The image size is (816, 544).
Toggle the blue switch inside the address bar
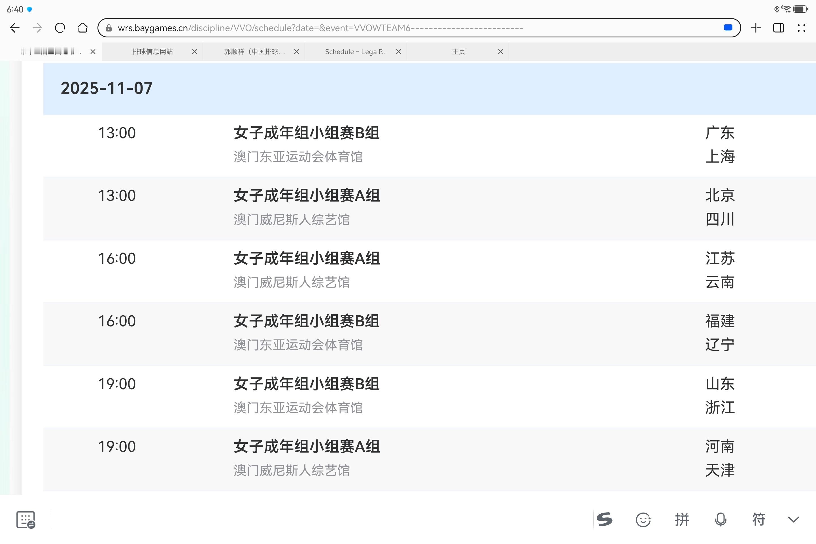(x=728, y=28)
